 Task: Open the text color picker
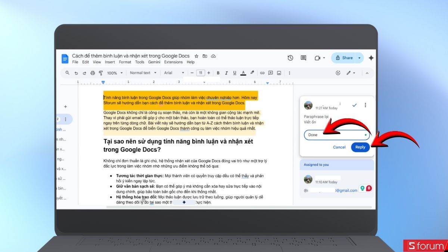pos(243,73)
